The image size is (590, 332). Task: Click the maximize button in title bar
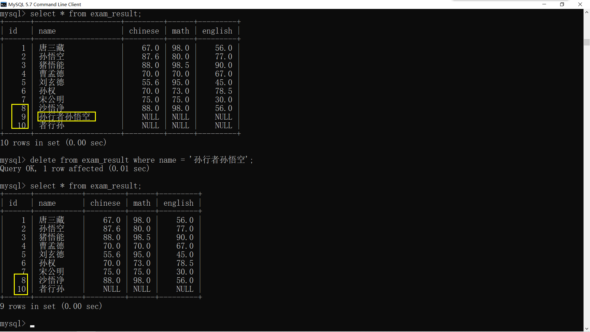tap(562, 4)
